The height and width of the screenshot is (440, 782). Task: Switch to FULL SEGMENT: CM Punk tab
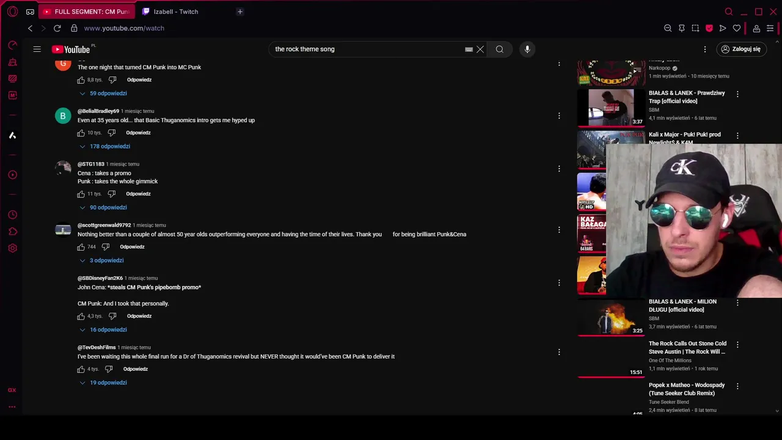(87, 12)
